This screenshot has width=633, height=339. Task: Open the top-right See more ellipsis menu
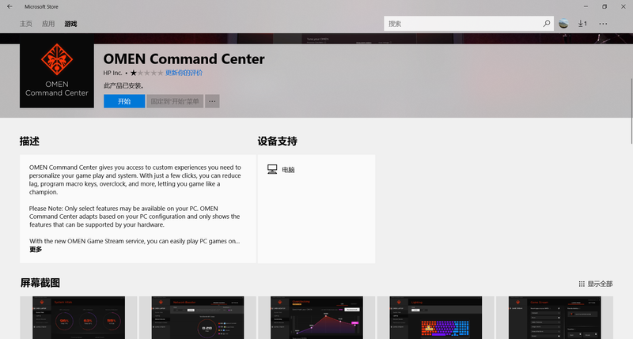(603, 24)
